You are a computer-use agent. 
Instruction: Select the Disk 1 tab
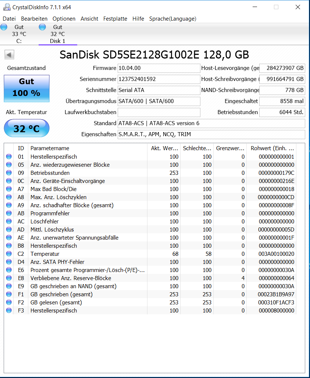[58, 34]
